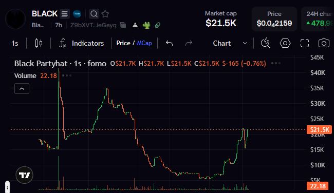Image resolution: width=334 pixels, height=193 pixels.
Task: Click the BLACK token avatar image
Action: [x=15, y=19]
